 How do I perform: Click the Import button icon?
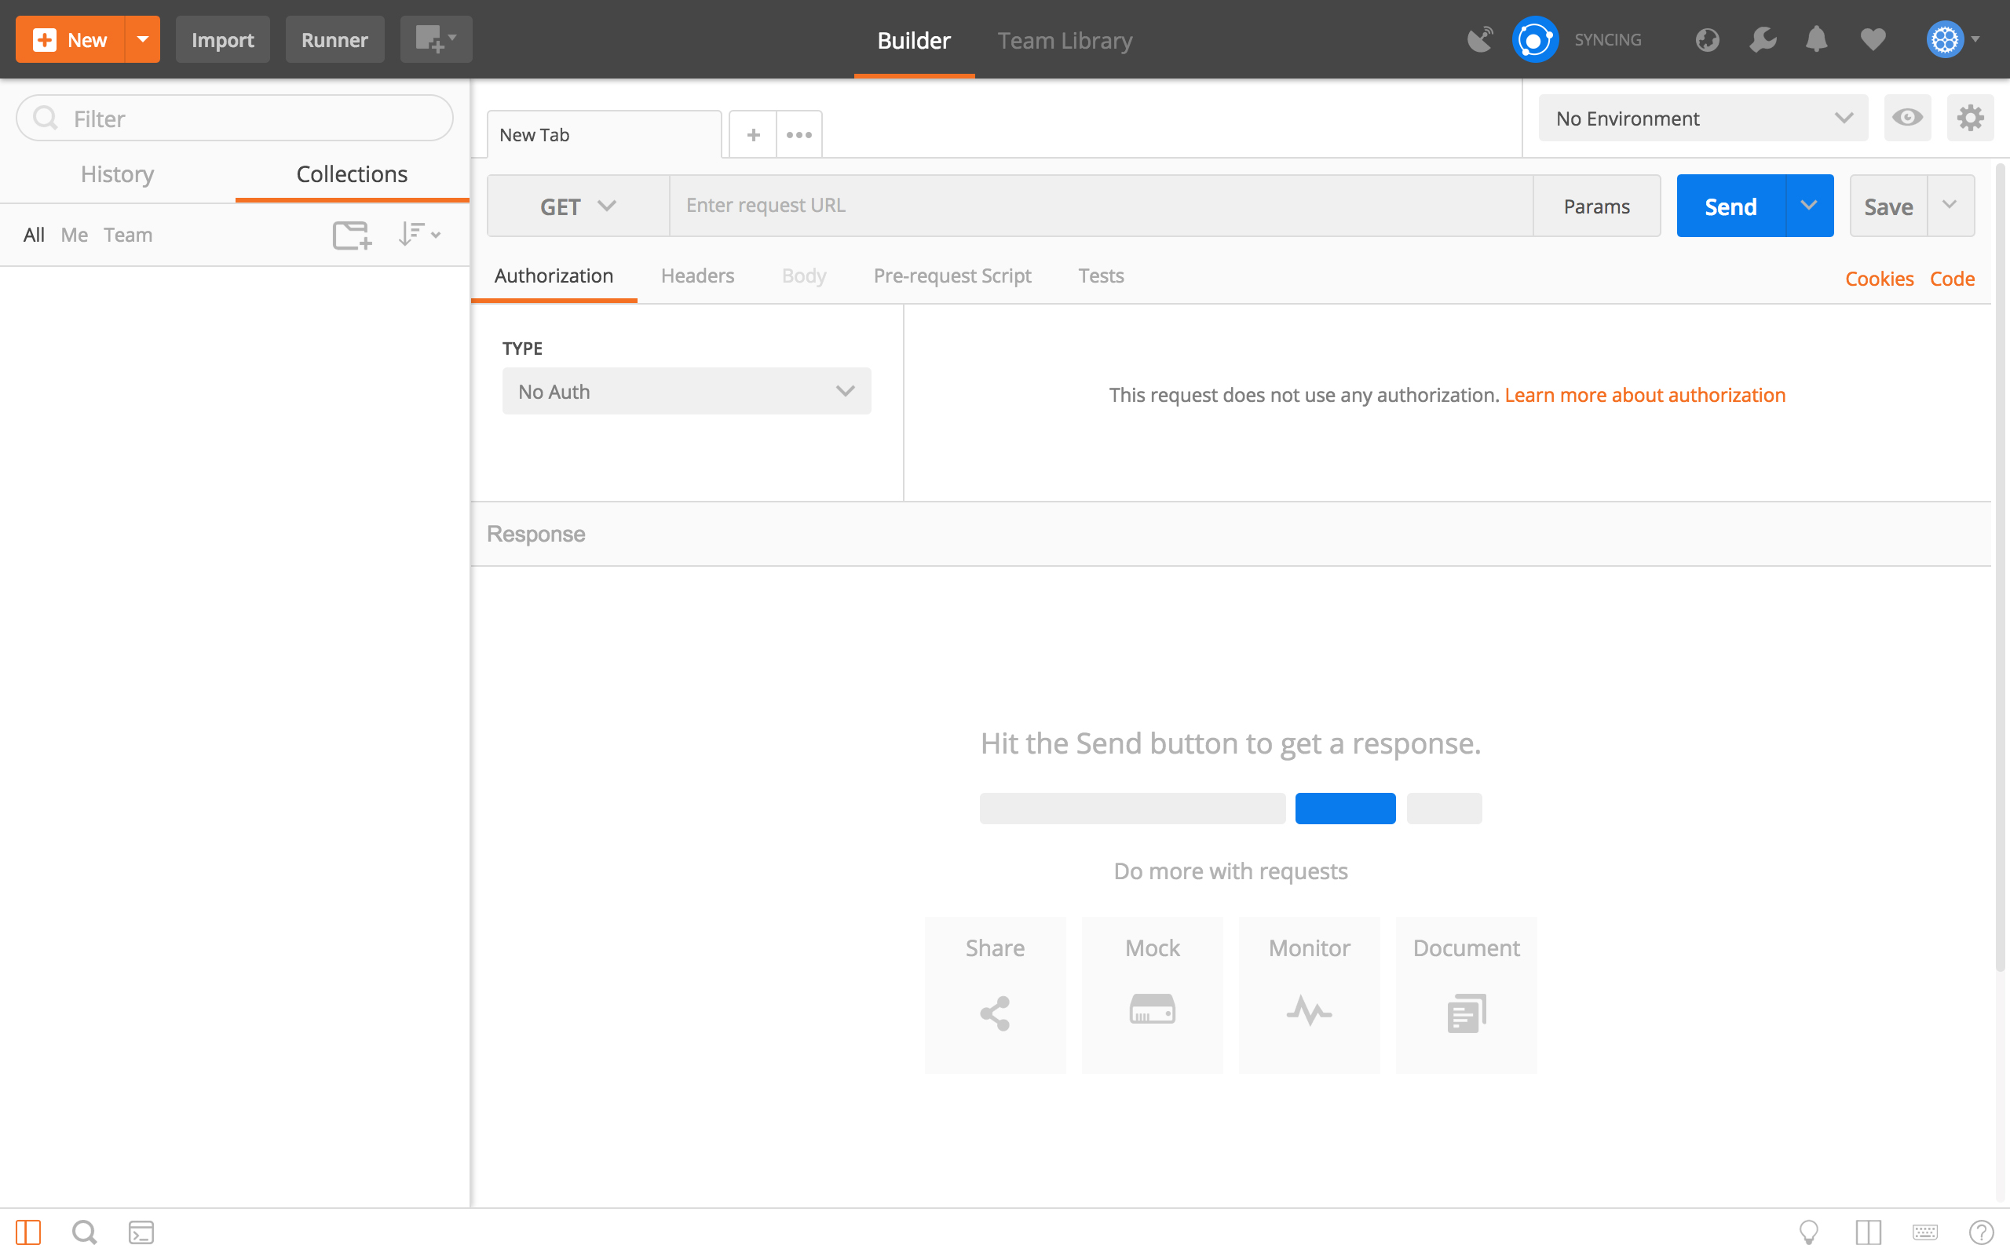click(223, 39)
